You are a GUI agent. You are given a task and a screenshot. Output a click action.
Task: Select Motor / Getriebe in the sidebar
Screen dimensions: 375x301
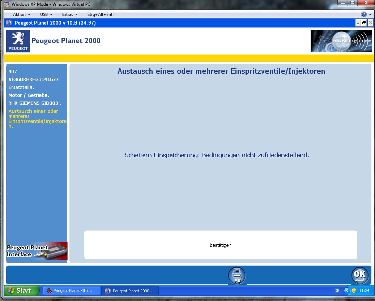(29, 95)
